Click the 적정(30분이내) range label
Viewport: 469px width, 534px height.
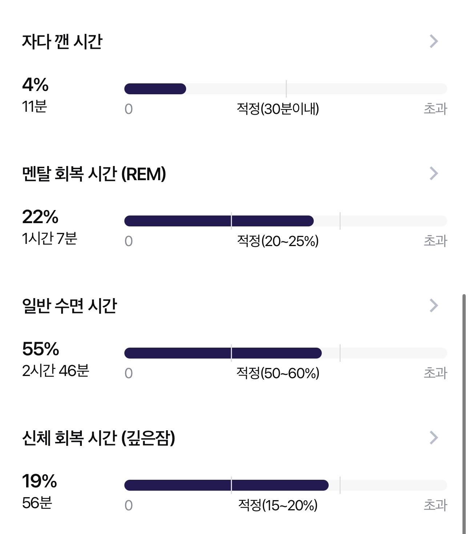(278, 108)
